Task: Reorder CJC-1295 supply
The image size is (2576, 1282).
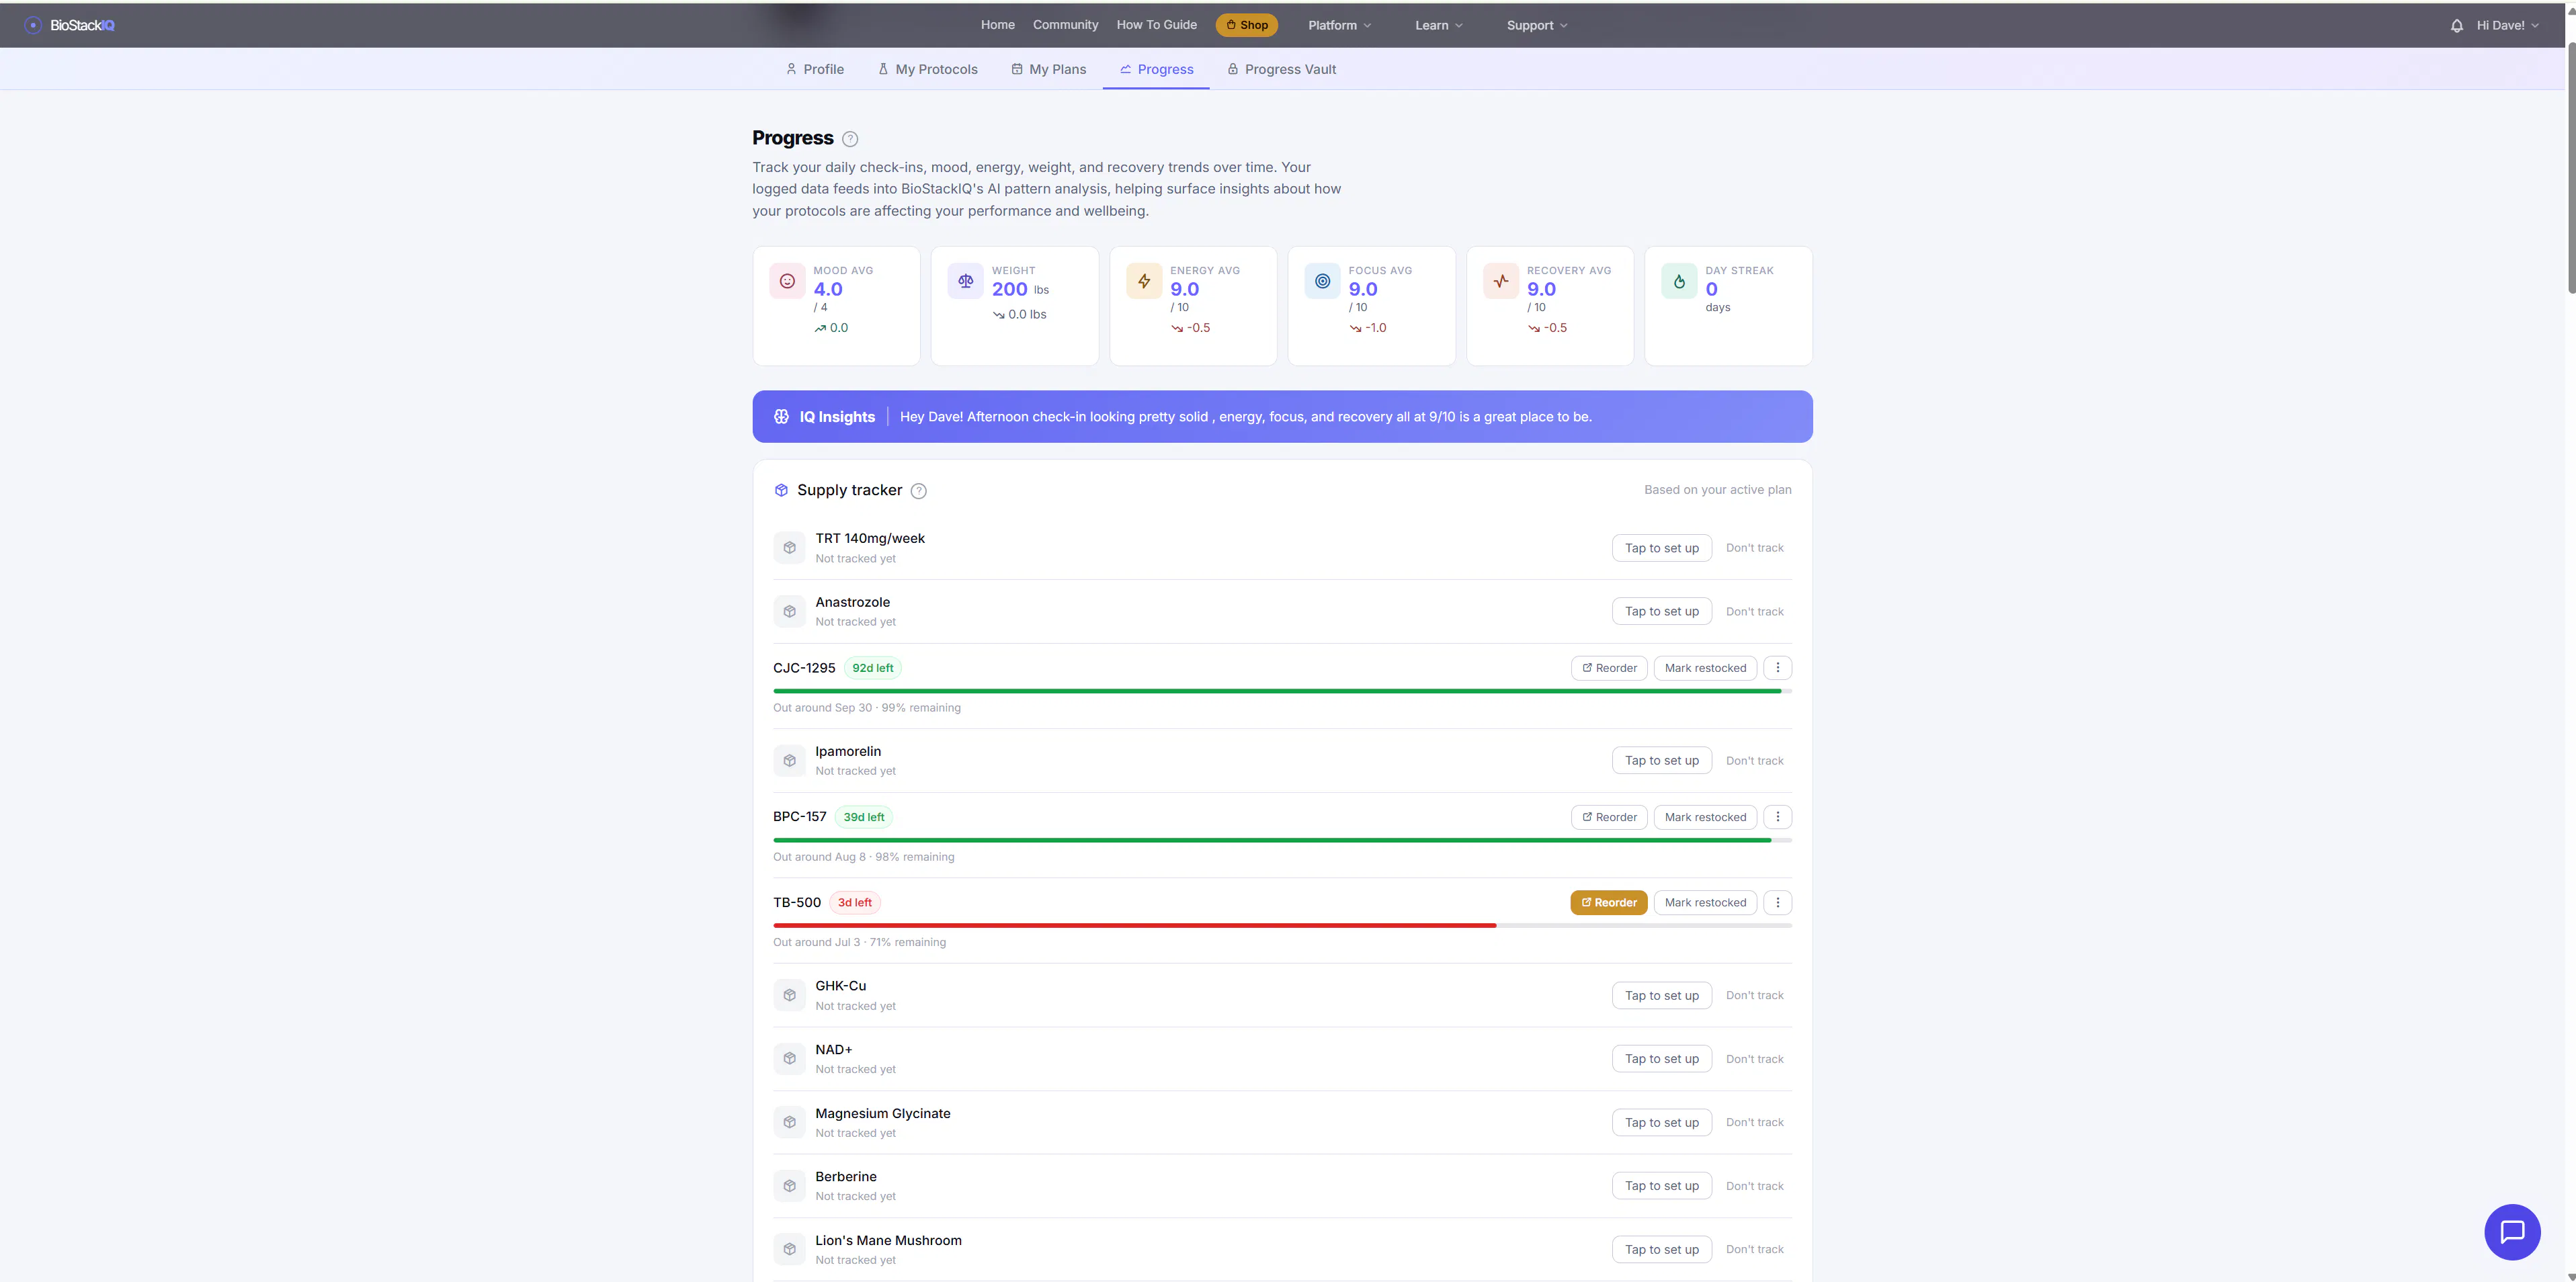Action: 1609,668
